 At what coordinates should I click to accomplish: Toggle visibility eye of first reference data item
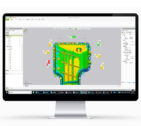point(20,39)
